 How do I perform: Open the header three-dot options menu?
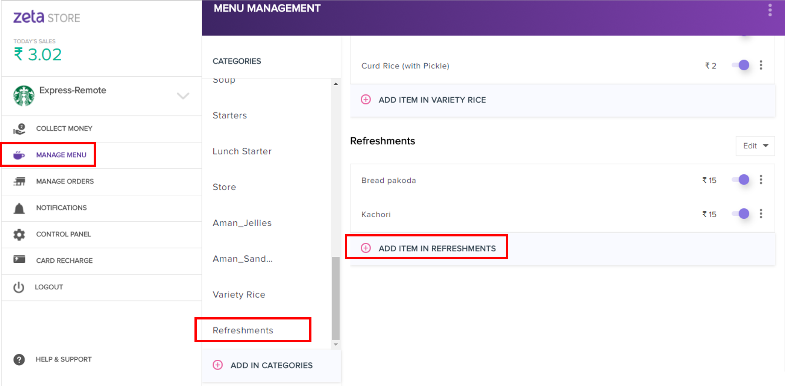[x=770, y=10]
